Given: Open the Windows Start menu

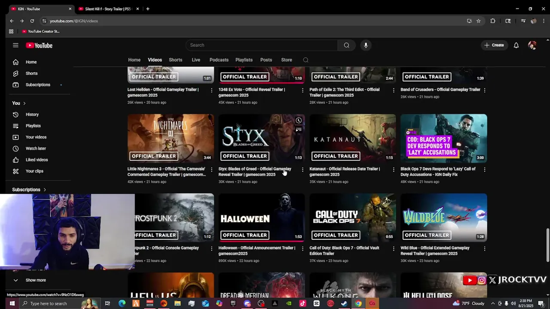Looking at the screenshot, I should [x=12, y=303].
